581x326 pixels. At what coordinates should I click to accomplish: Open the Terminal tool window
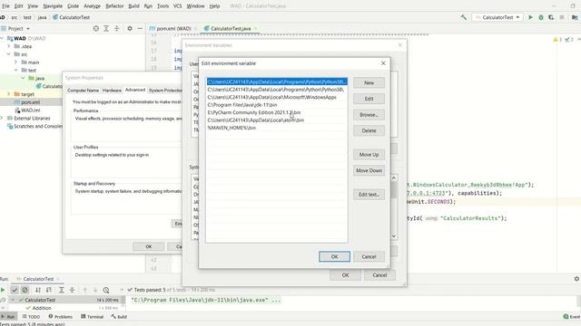click(92, 317)
